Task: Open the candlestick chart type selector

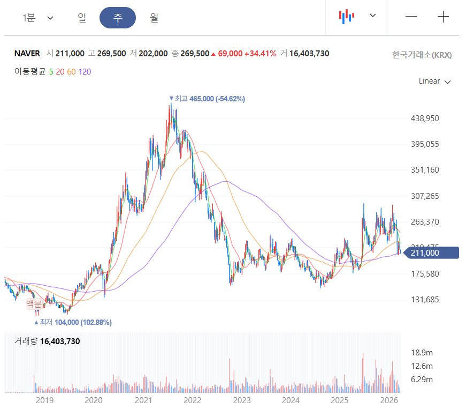Action: [347, 16]
